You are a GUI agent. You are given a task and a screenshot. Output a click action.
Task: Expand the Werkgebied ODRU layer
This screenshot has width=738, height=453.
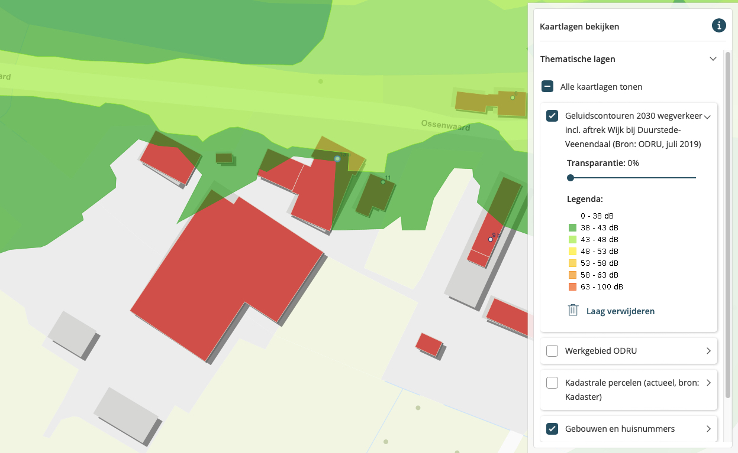point(708,351)
